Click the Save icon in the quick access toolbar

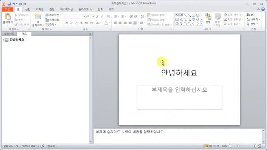click(x=9, y=4)
